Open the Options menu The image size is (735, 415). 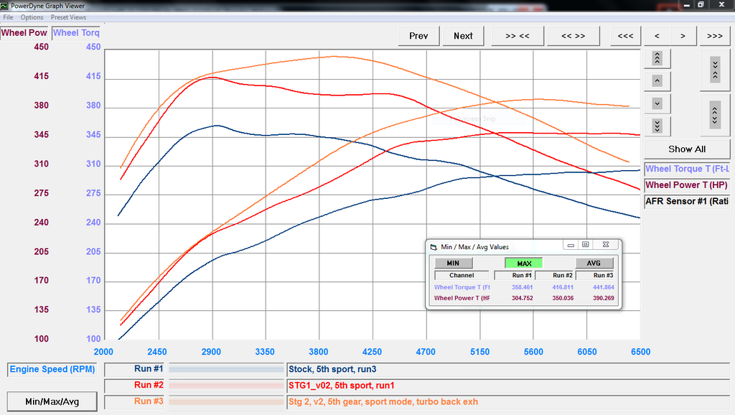coord(32,17)
